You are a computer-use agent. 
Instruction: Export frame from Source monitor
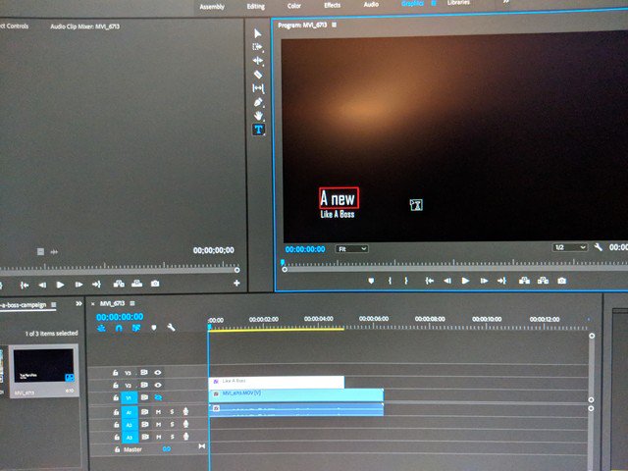coord(155,284)
